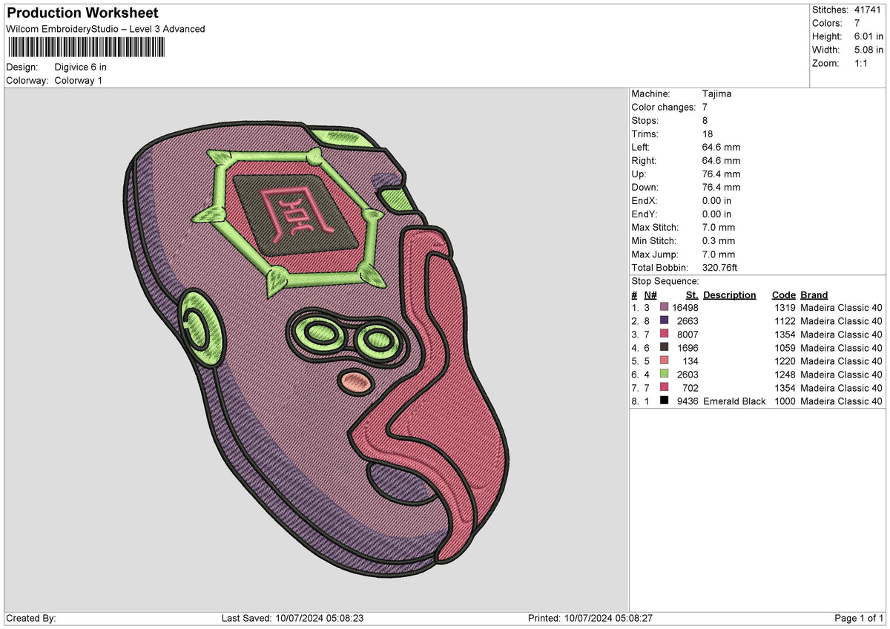890x629 pixels.
Task: Select the trims value 18
Action: tap(708, 134)
